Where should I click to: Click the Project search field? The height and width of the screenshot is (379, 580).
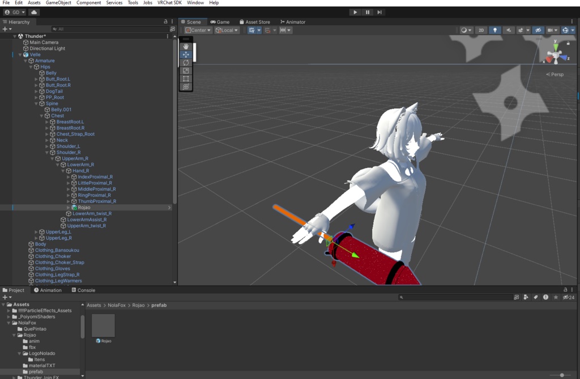455,297
